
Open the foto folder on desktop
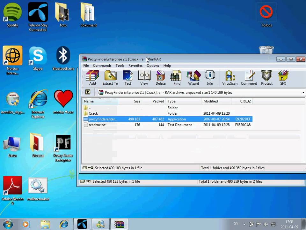coord(63,15)
